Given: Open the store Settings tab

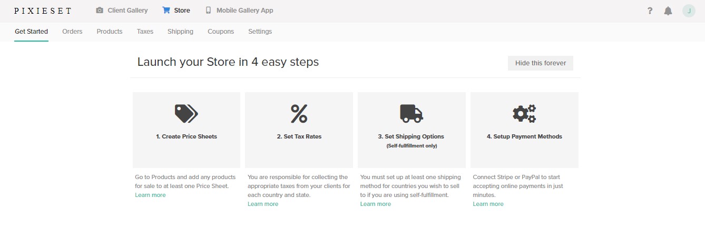Looking at the screenshot, I should (260, 32).
